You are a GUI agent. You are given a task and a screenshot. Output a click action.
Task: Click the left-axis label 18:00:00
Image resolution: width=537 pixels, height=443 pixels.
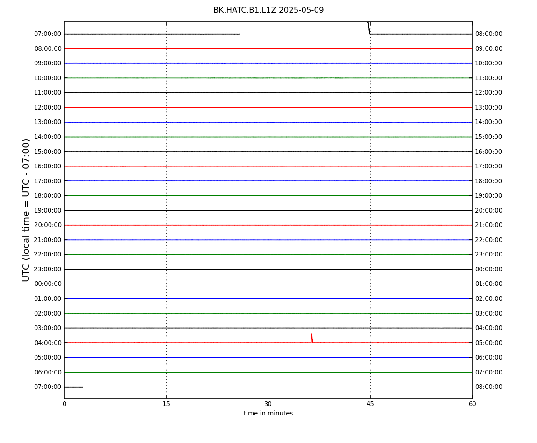48,196
